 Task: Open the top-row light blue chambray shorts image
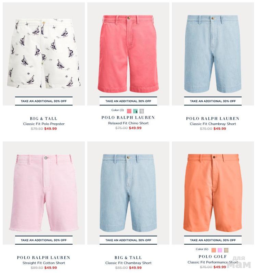tap(213, 54)
